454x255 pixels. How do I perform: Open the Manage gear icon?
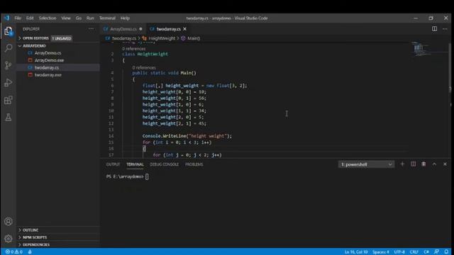(9, 239)
